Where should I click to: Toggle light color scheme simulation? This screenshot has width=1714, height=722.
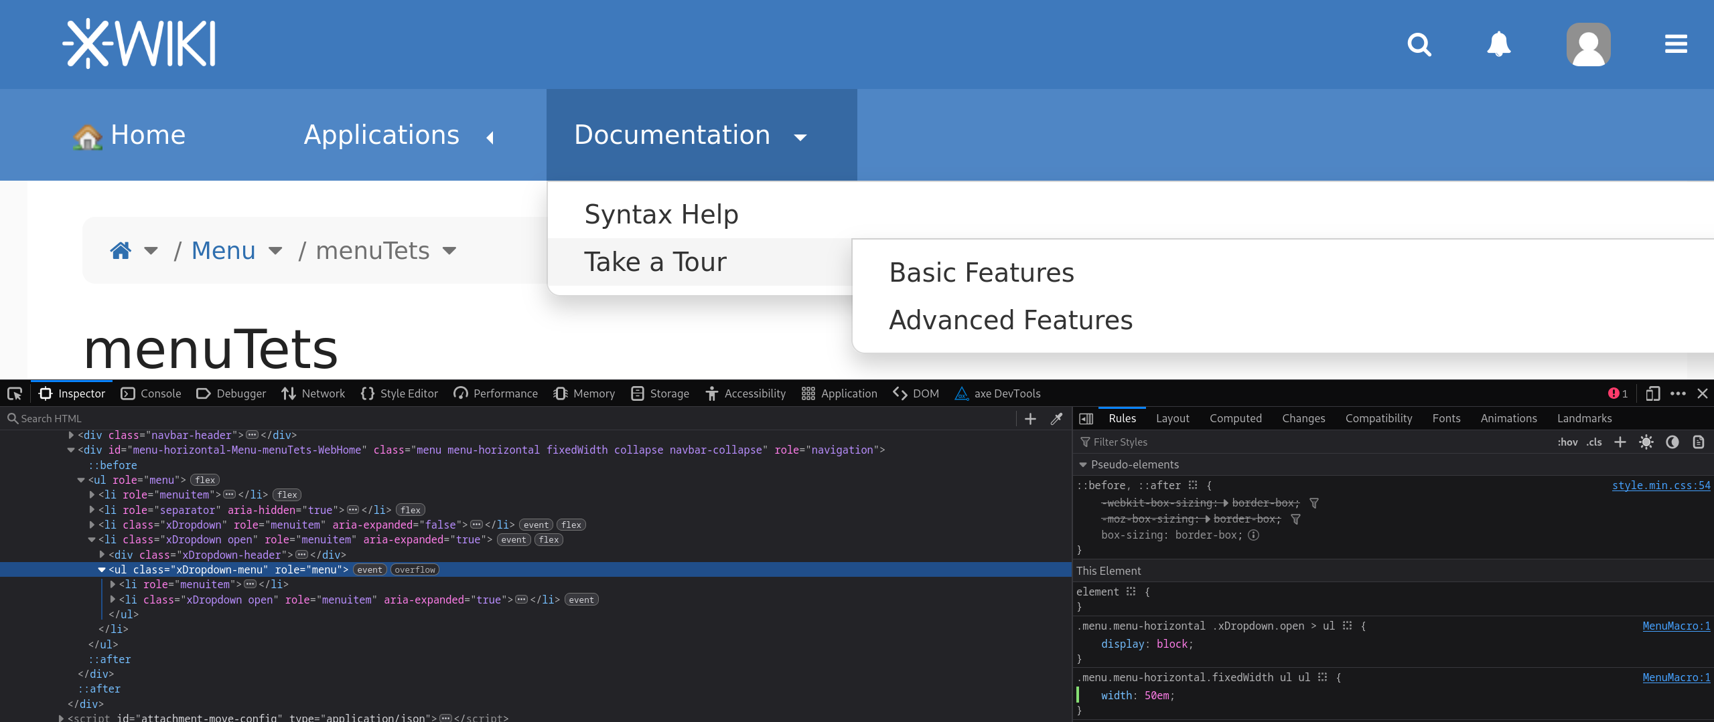point(1646,442)
